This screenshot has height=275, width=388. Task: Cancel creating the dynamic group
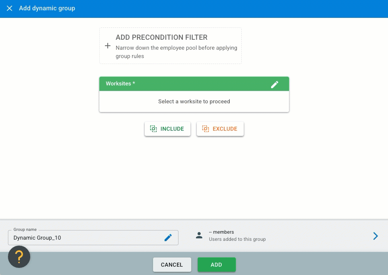coord(172,265)
